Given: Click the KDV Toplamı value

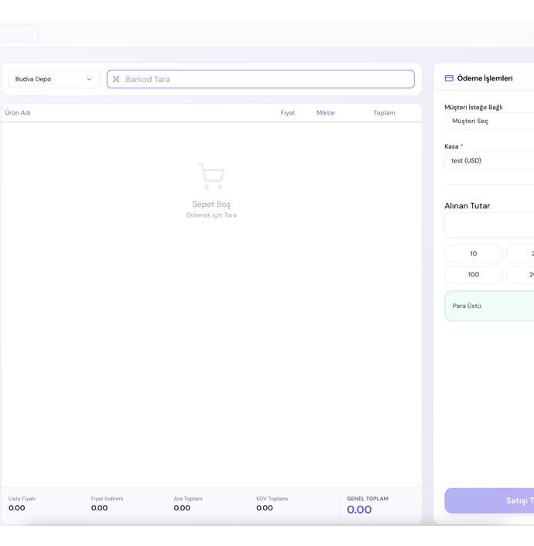Looking at the screenshot, I should [x=265, y=508].
